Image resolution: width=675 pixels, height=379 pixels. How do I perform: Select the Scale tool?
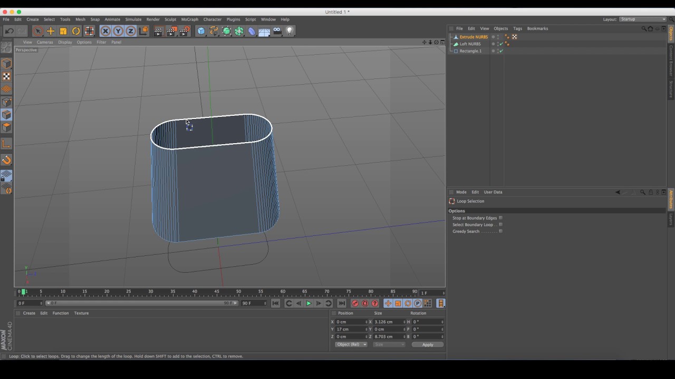point(63,31)
